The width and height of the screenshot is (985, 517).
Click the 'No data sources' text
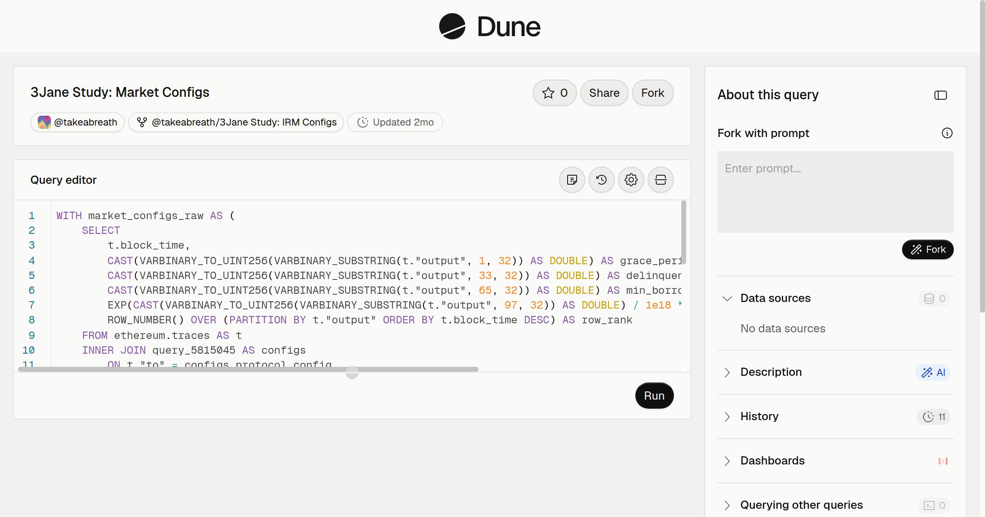pyautogui.click(x=783, y=328)
